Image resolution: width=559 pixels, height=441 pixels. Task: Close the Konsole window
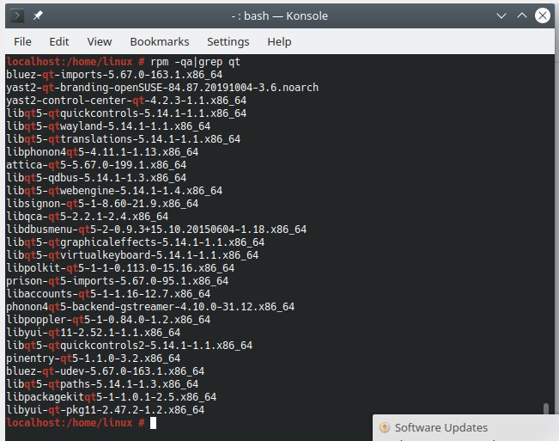[542, 15]
